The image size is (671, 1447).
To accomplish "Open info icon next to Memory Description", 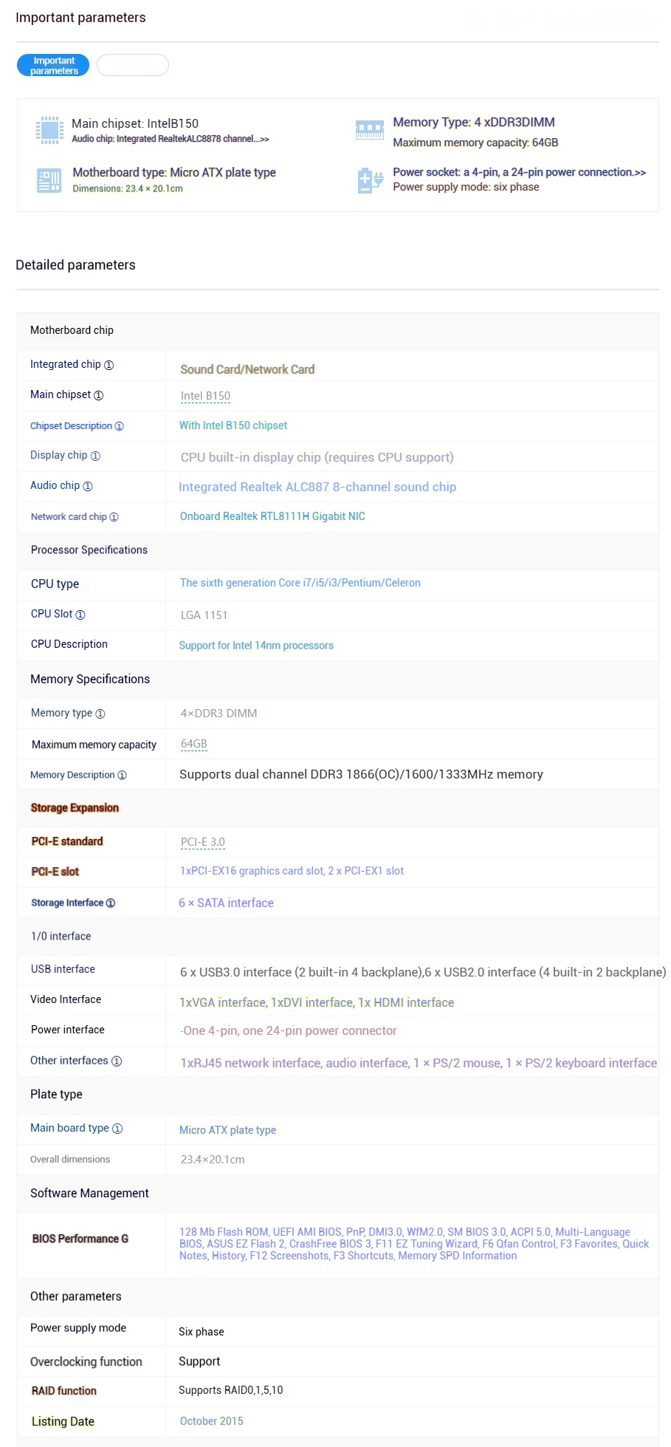I will (x=122, y=776).
